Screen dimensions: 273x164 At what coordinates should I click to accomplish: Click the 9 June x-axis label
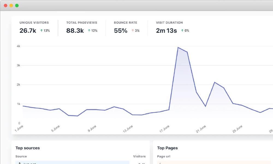coord(92,129)
